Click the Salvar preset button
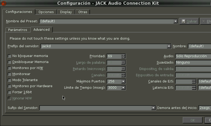Viewport: 211px width, 126px height. (189, 21)
